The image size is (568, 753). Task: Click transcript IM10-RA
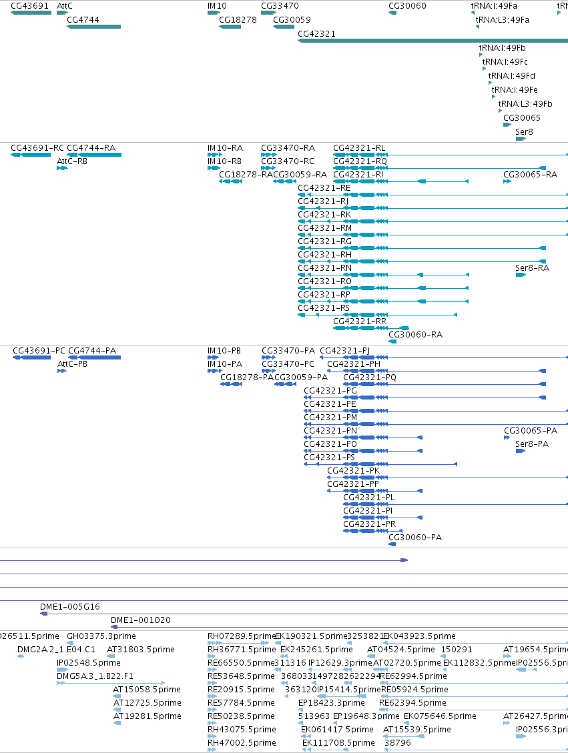coord(214,155)
